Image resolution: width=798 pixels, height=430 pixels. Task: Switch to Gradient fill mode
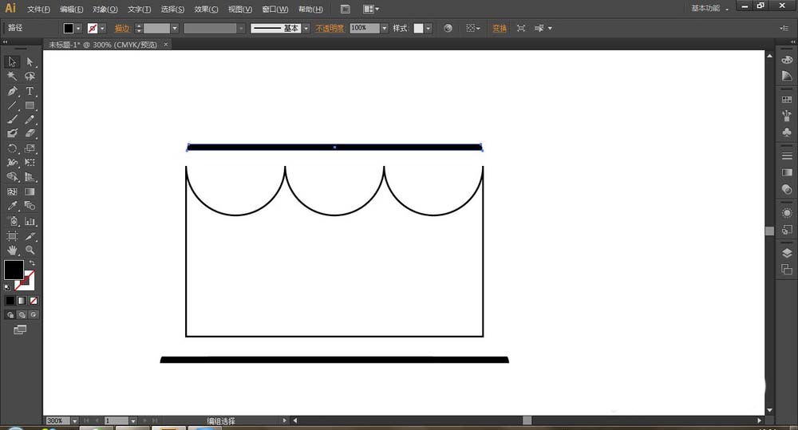point(21,301)
